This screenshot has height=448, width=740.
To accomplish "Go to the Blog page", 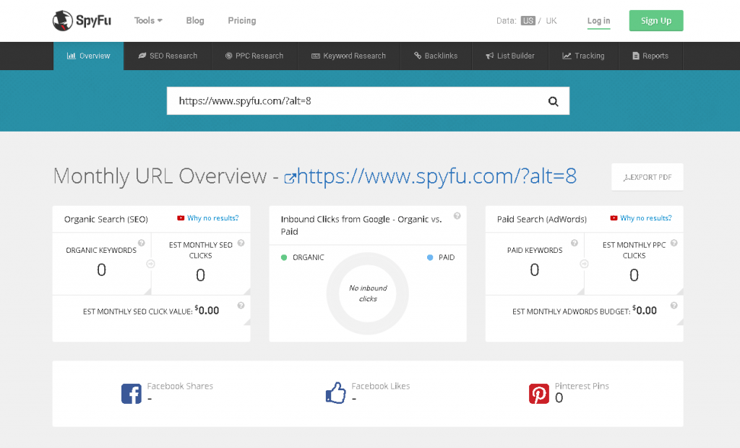I will pos(195,21).
